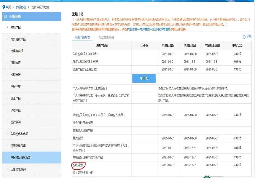Click the 所属日期止 column header
The image size is (255, 178).
click(190, 46)
